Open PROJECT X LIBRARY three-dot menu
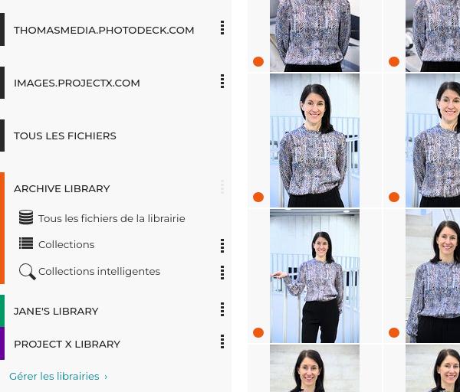Screen dimensions: 460x392 pos(222,341)
